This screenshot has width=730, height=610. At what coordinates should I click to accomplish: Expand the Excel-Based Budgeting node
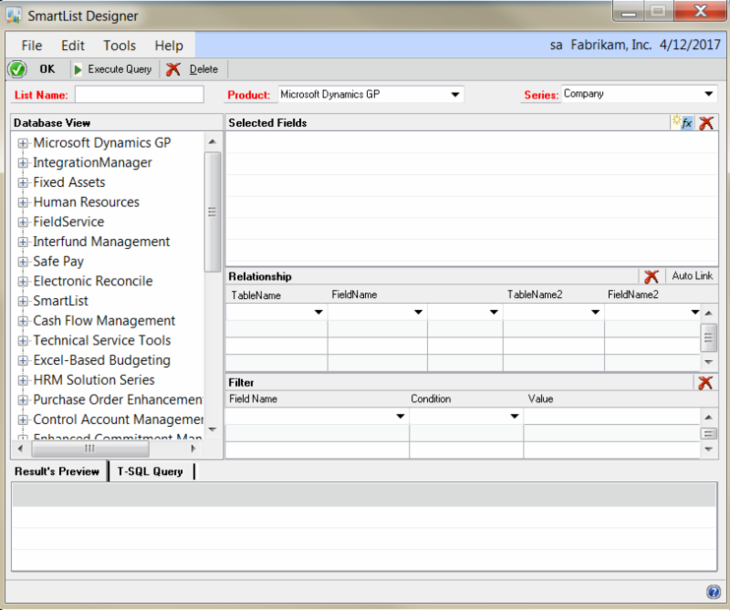click(22, 360)
